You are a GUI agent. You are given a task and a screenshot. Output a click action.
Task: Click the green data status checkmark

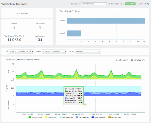[137, 4]
